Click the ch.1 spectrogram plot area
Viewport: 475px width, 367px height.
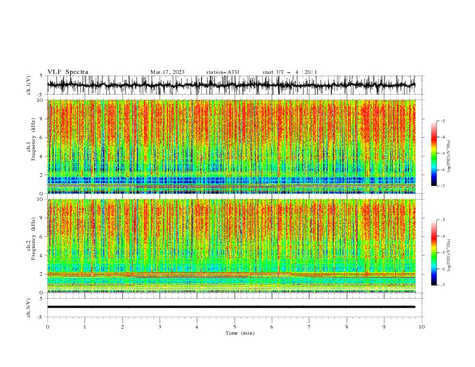(231, 146)
